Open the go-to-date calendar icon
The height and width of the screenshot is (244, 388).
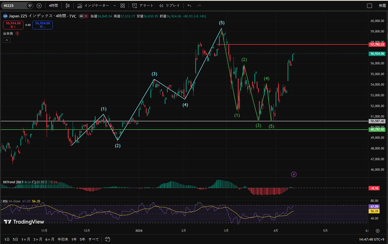click(x=107, y=239)
